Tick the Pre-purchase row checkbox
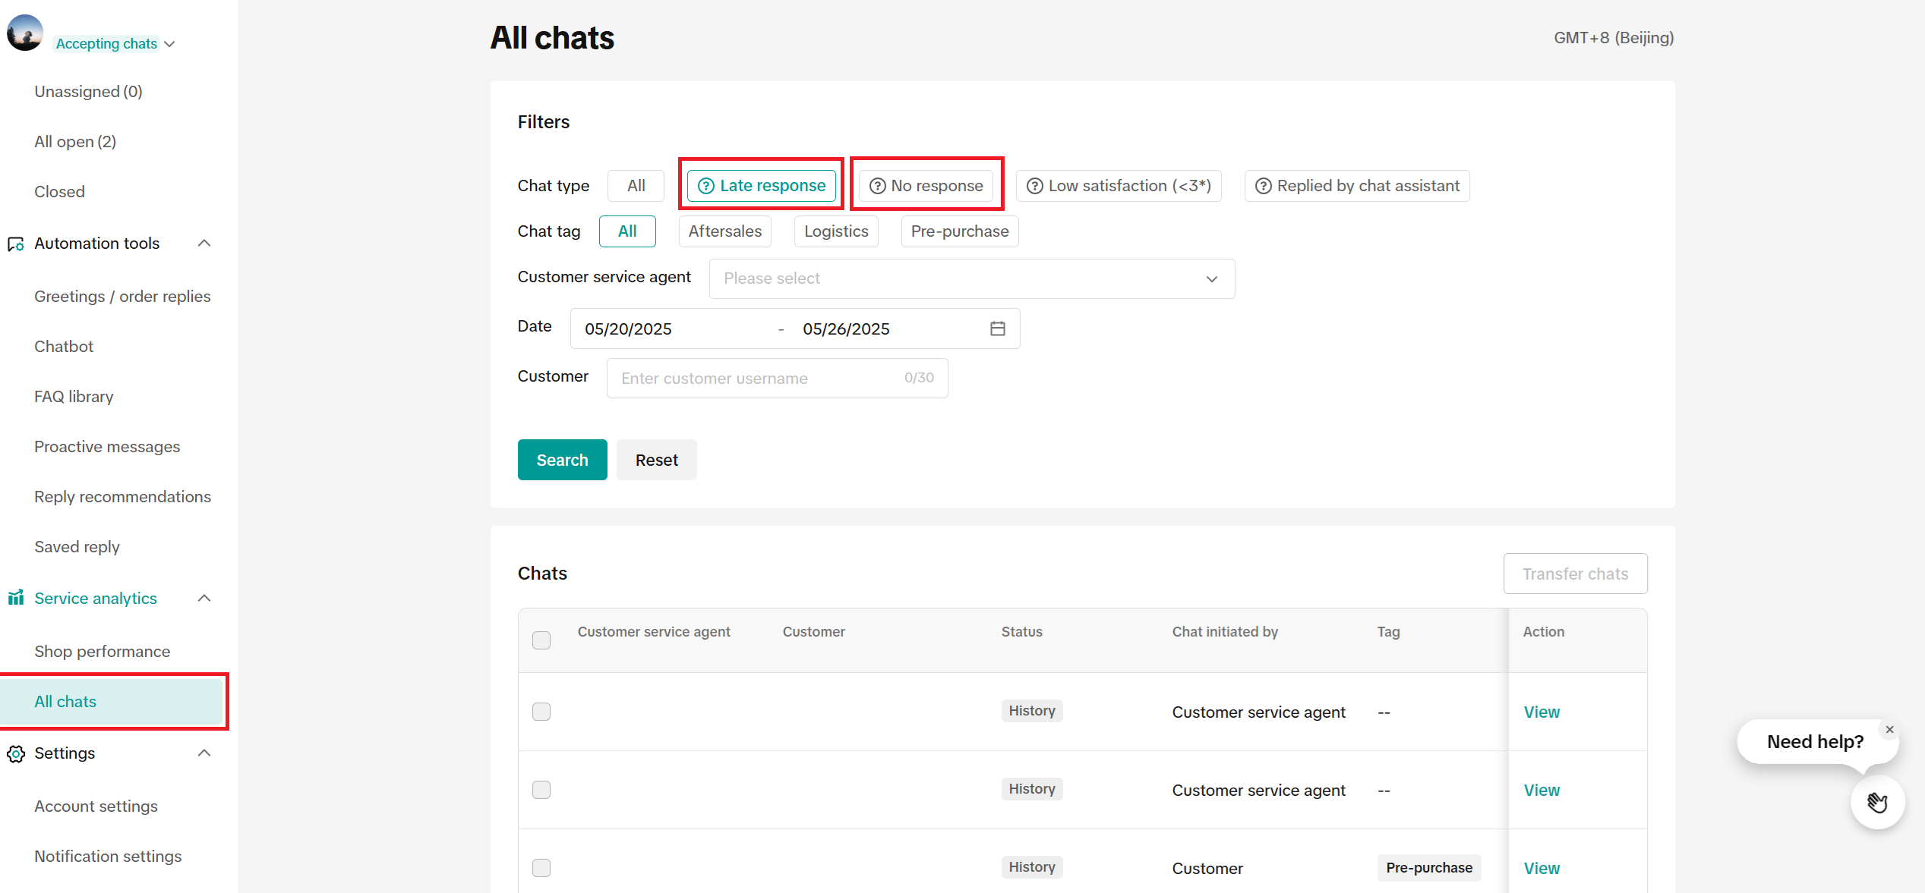This screenshot has height=893, width=1925. (x=541, y=868)
